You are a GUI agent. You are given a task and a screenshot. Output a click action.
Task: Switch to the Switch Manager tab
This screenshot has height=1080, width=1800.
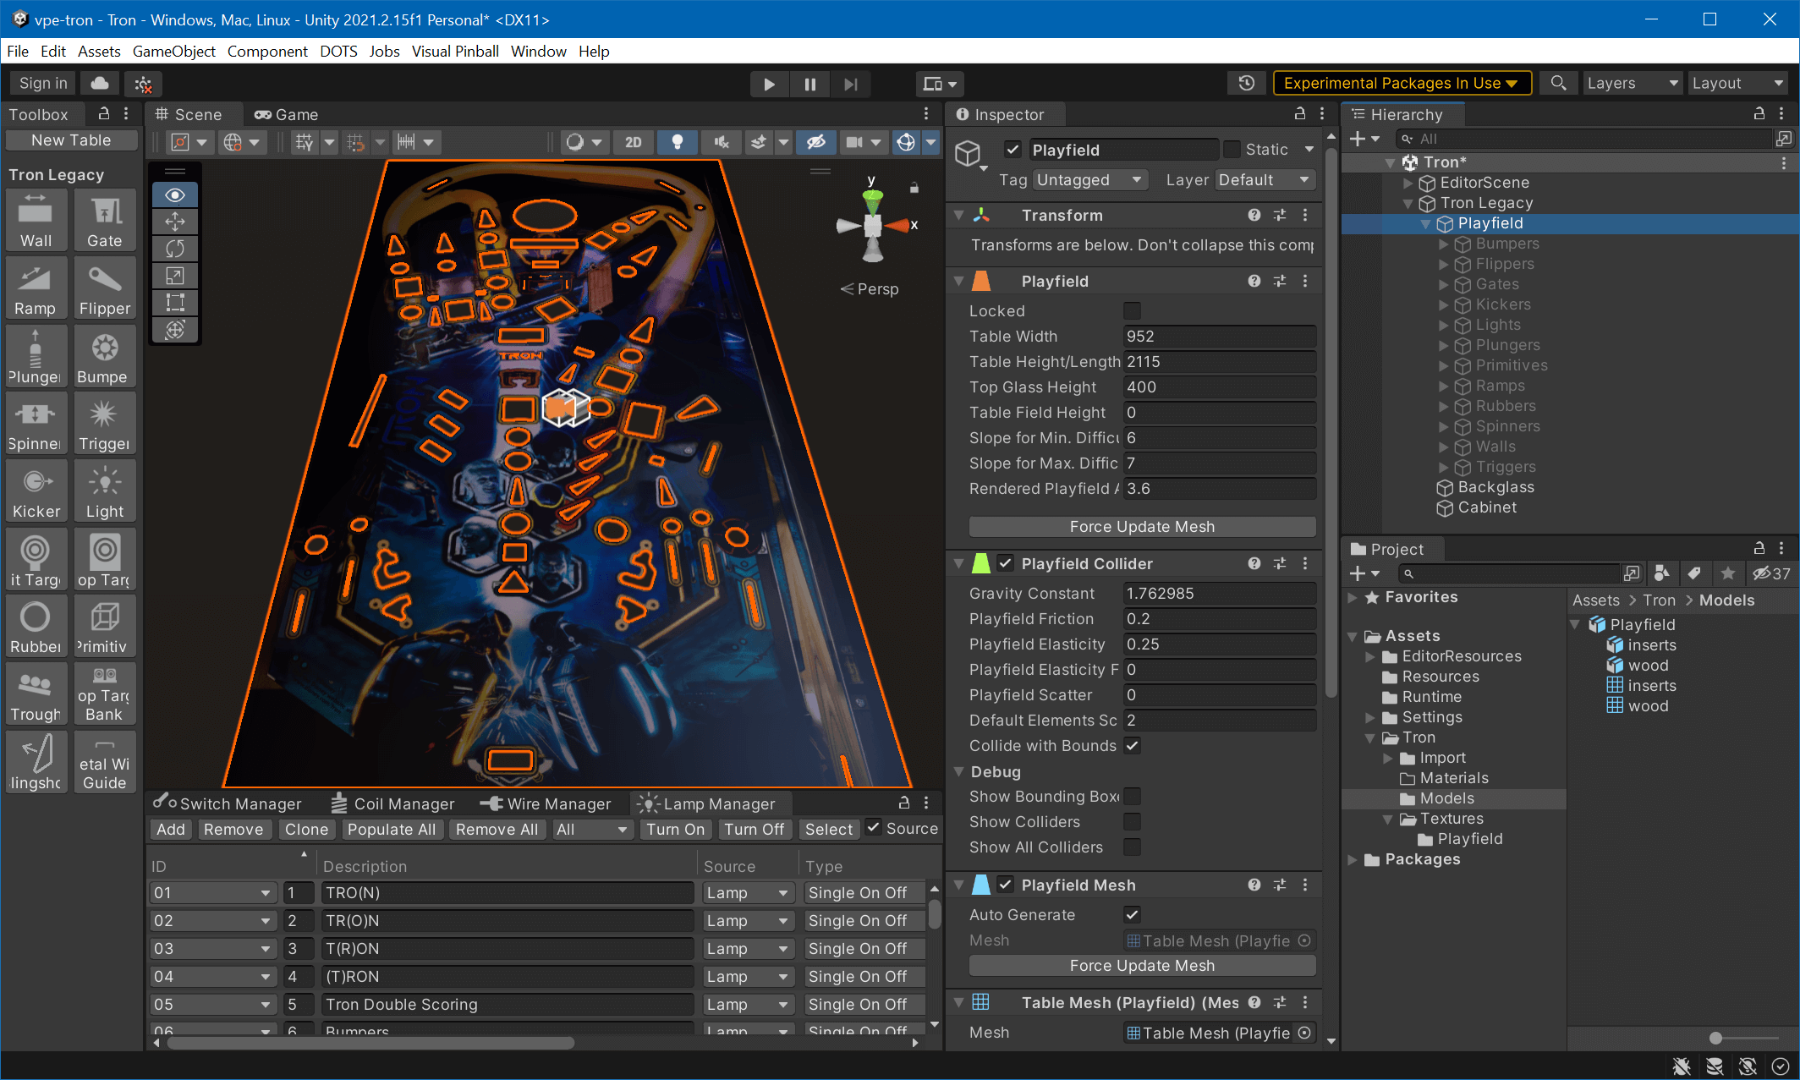pyautogui.click(x=228, y=803)
